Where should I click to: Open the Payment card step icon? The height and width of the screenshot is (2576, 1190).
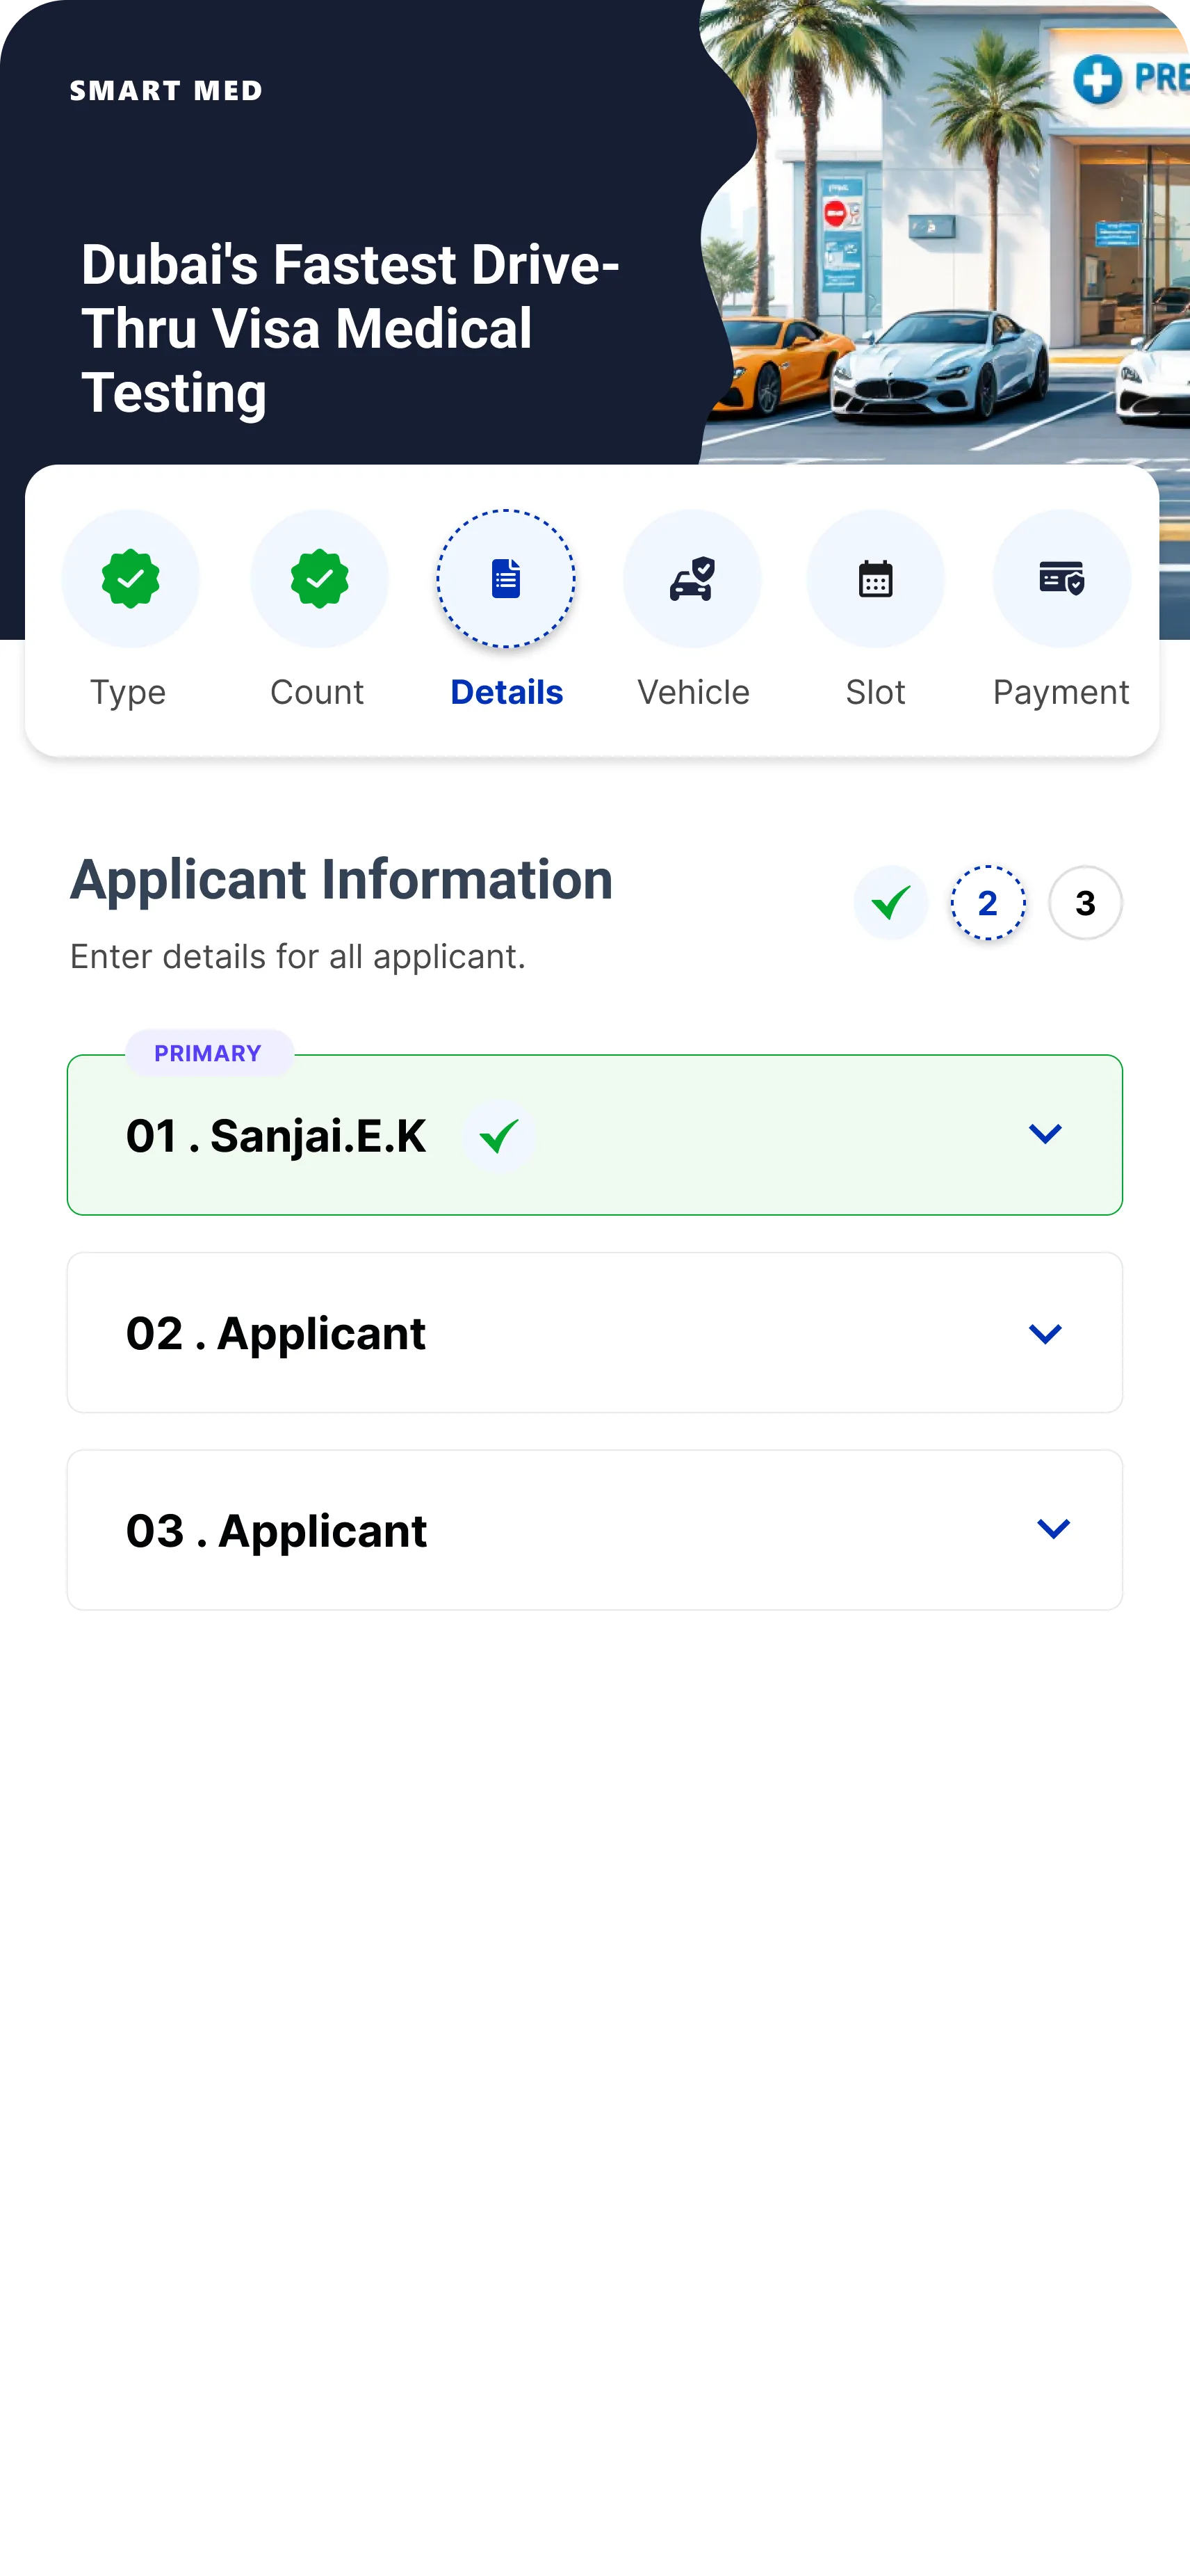tap(1061, 579)
